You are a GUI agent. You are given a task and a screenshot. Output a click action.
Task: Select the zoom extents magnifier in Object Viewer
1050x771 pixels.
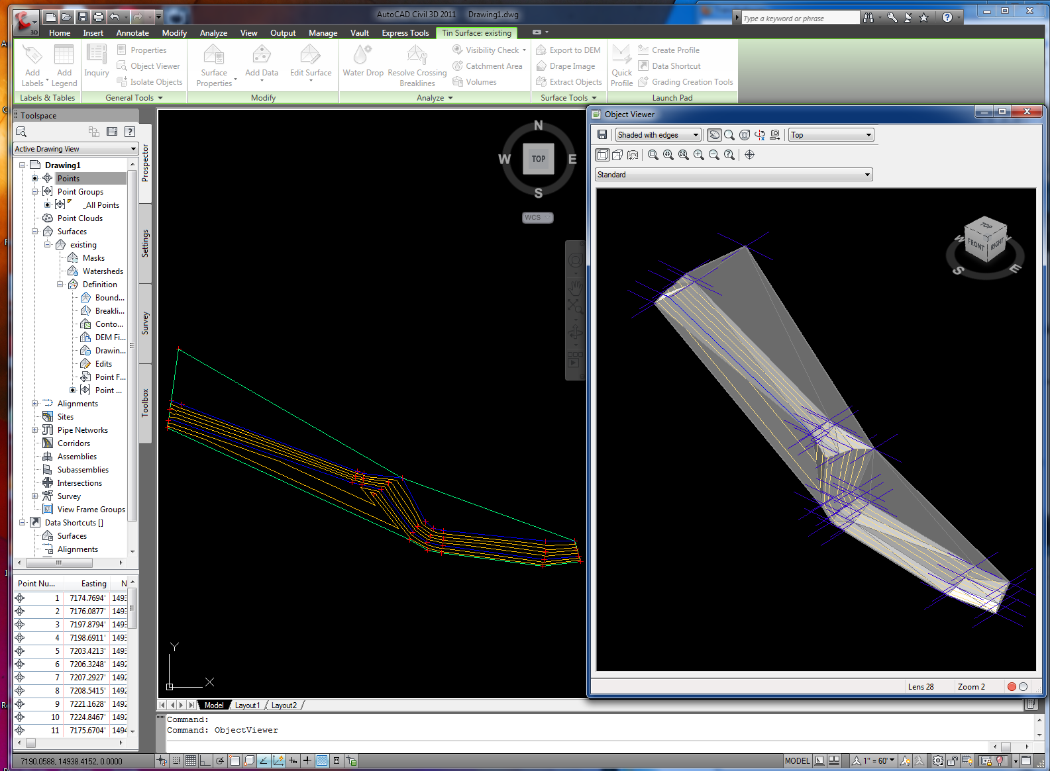click(683, 155)
